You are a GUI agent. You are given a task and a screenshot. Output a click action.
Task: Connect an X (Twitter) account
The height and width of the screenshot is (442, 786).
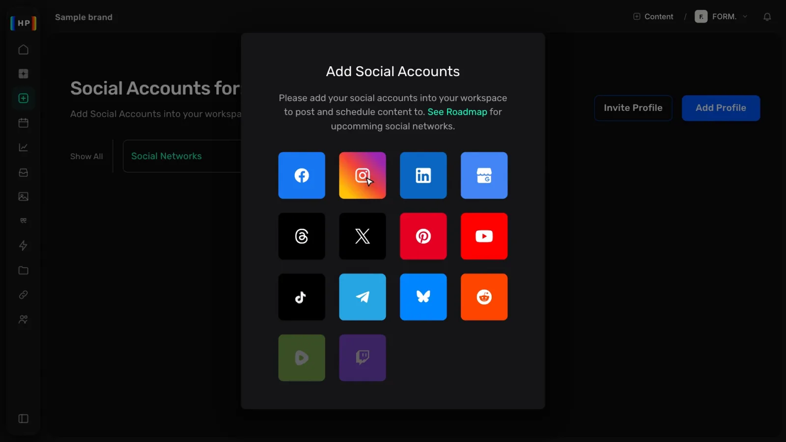tap(363, 236)
